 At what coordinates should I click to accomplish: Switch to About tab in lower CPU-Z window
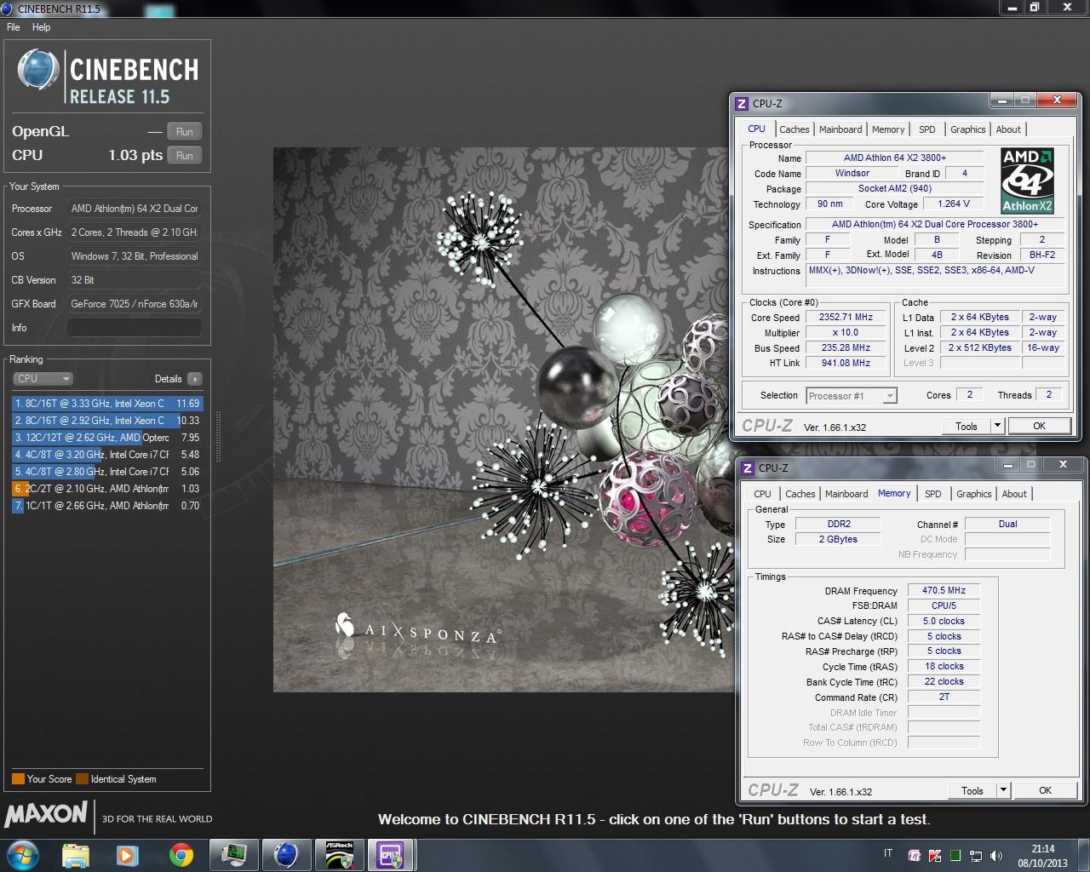point(1014,494)
